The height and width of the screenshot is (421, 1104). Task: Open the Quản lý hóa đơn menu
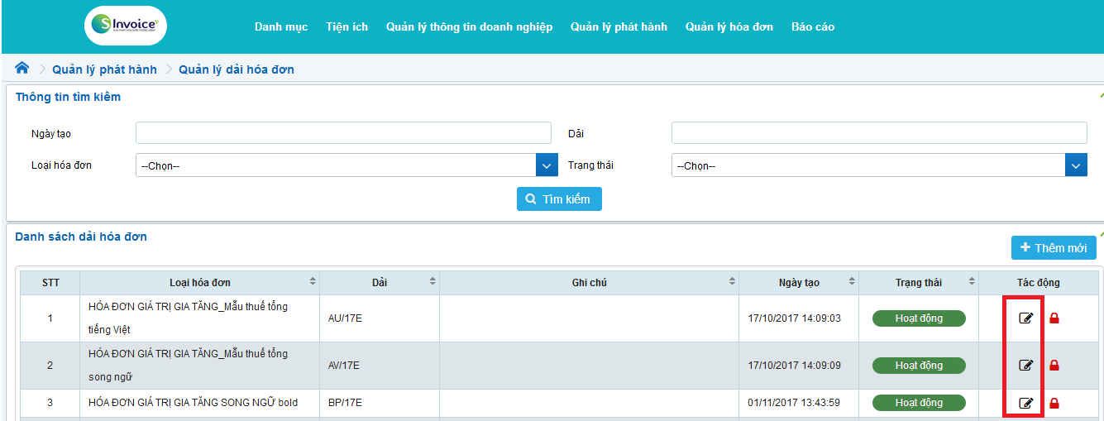tap(729, 27)
